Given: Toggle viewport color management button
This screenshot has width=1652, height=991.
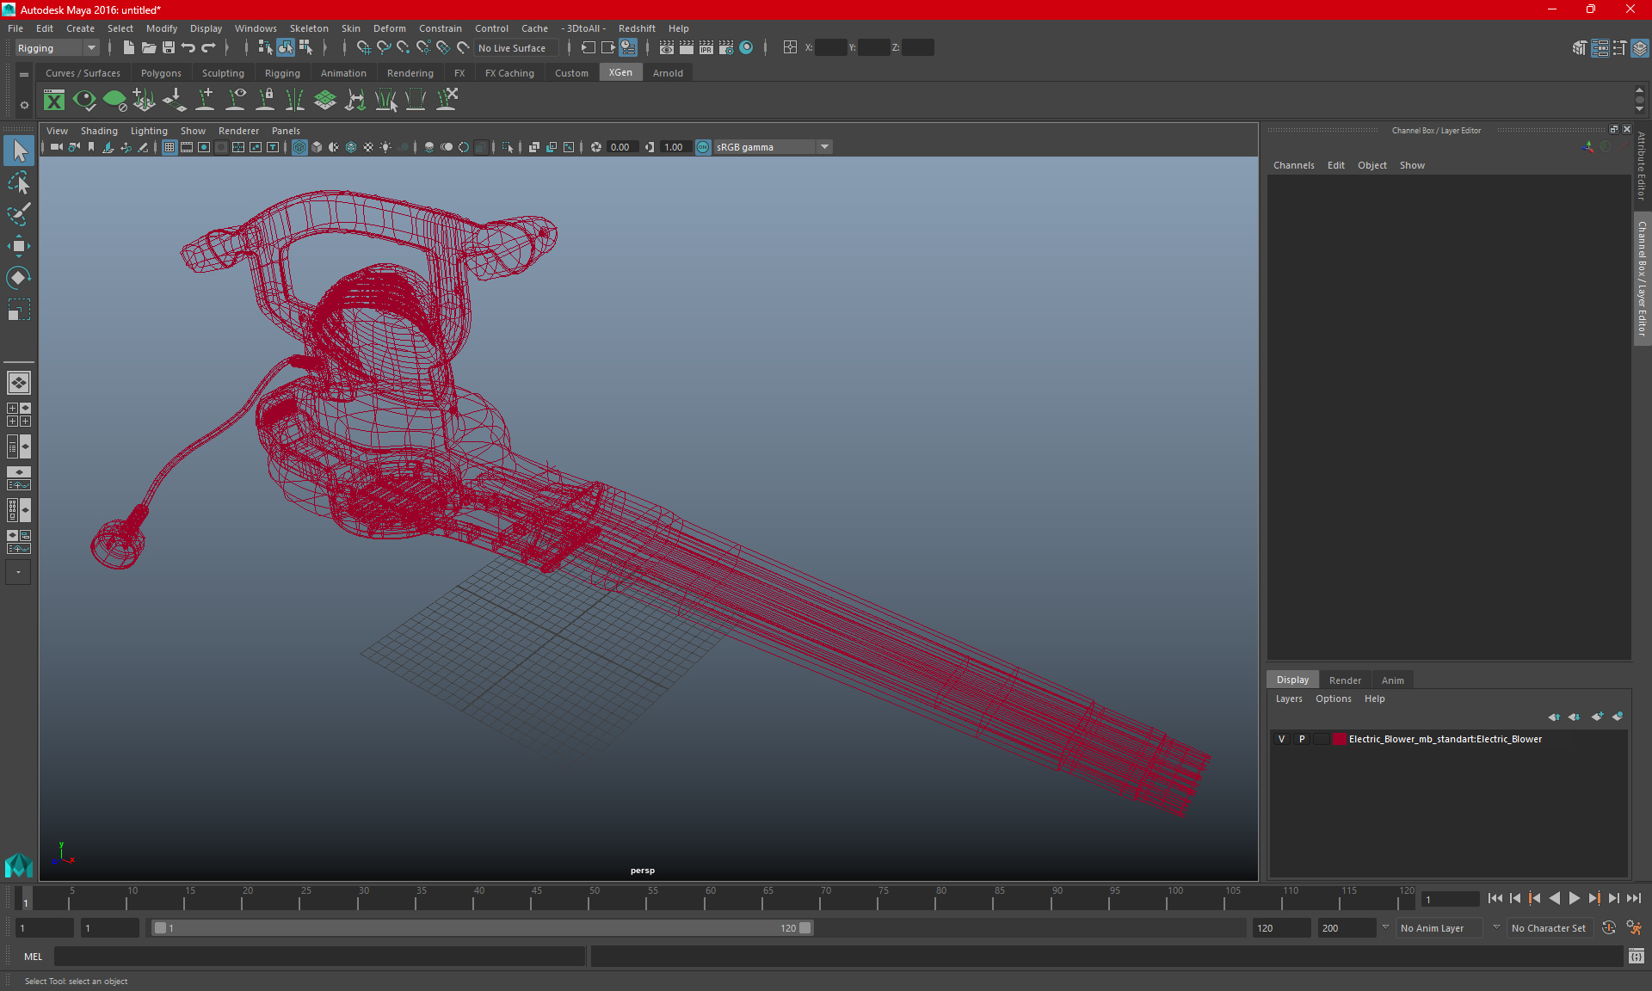Looking at the screenshot, I should (703, 147).
